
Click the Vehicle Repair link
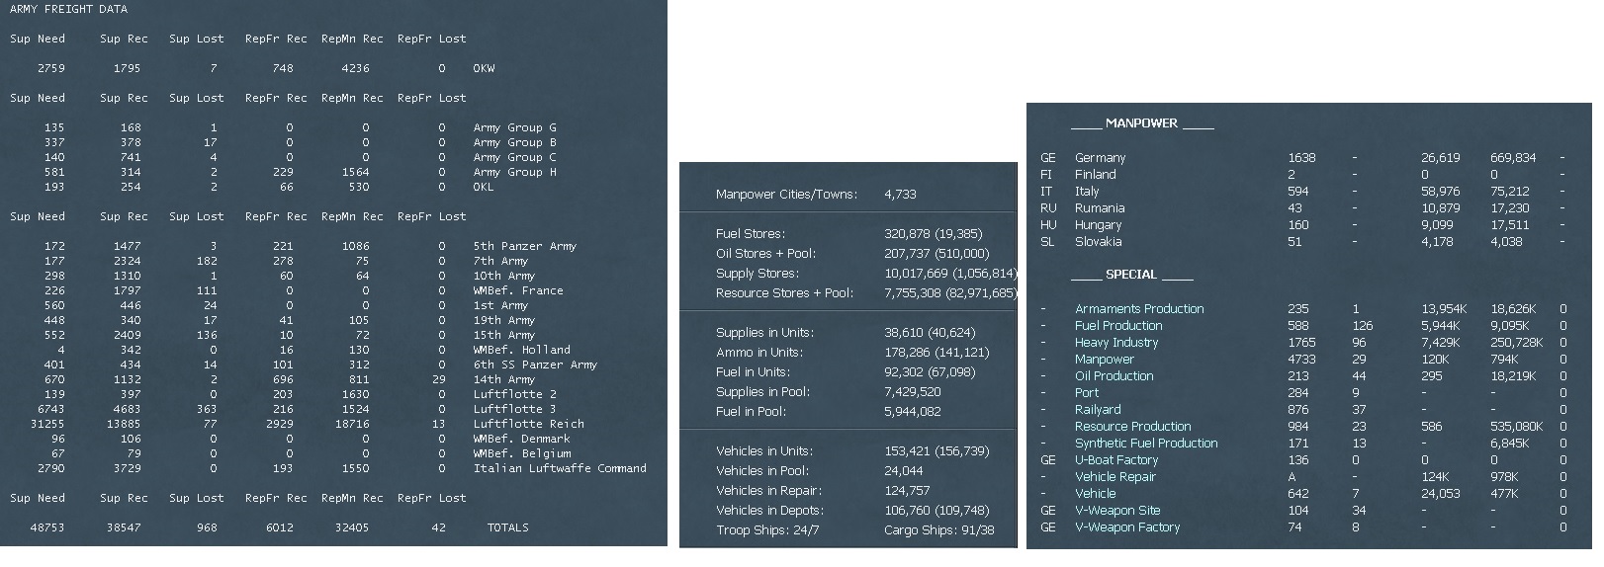[1114, 477]
